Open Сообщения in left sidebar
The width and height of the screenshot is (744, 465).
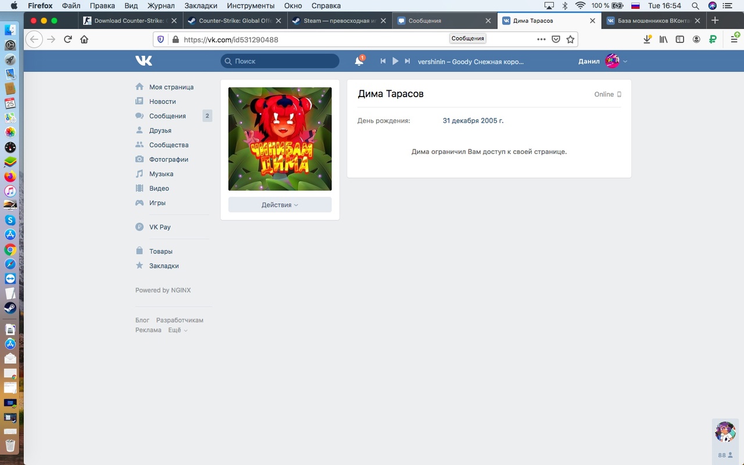[167, 116]
